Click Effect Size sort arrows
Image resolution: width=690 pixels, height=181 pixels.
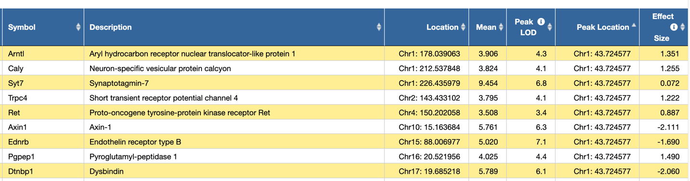click(x=682, y=27)
